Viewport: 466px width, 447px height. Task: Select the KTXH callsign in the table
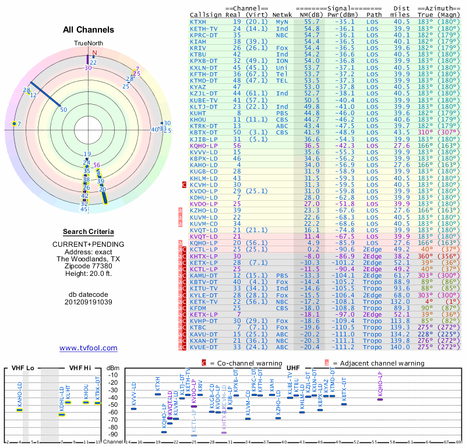pyautogui.click(x=198, y=22)
